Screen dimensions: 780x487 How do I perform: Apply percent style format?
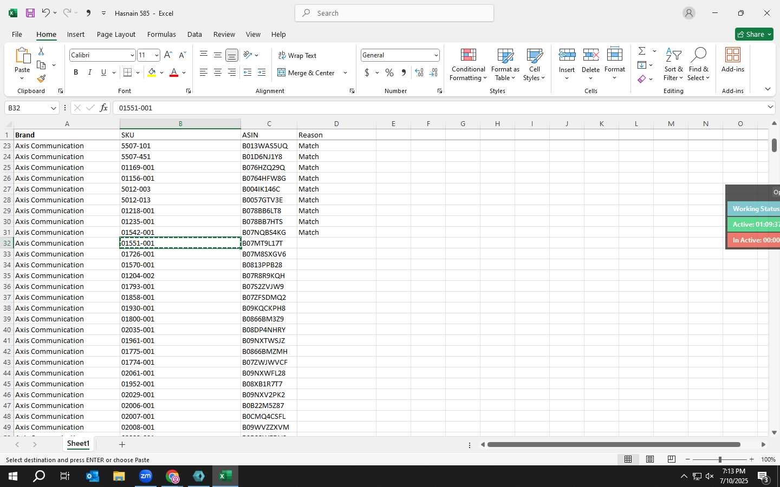[x=389, y=73]
